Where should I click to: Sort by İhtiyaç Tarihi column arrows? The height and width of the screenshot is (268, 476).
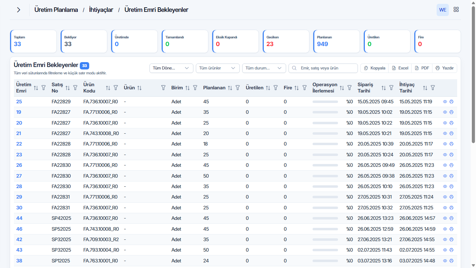coord(425,88)
